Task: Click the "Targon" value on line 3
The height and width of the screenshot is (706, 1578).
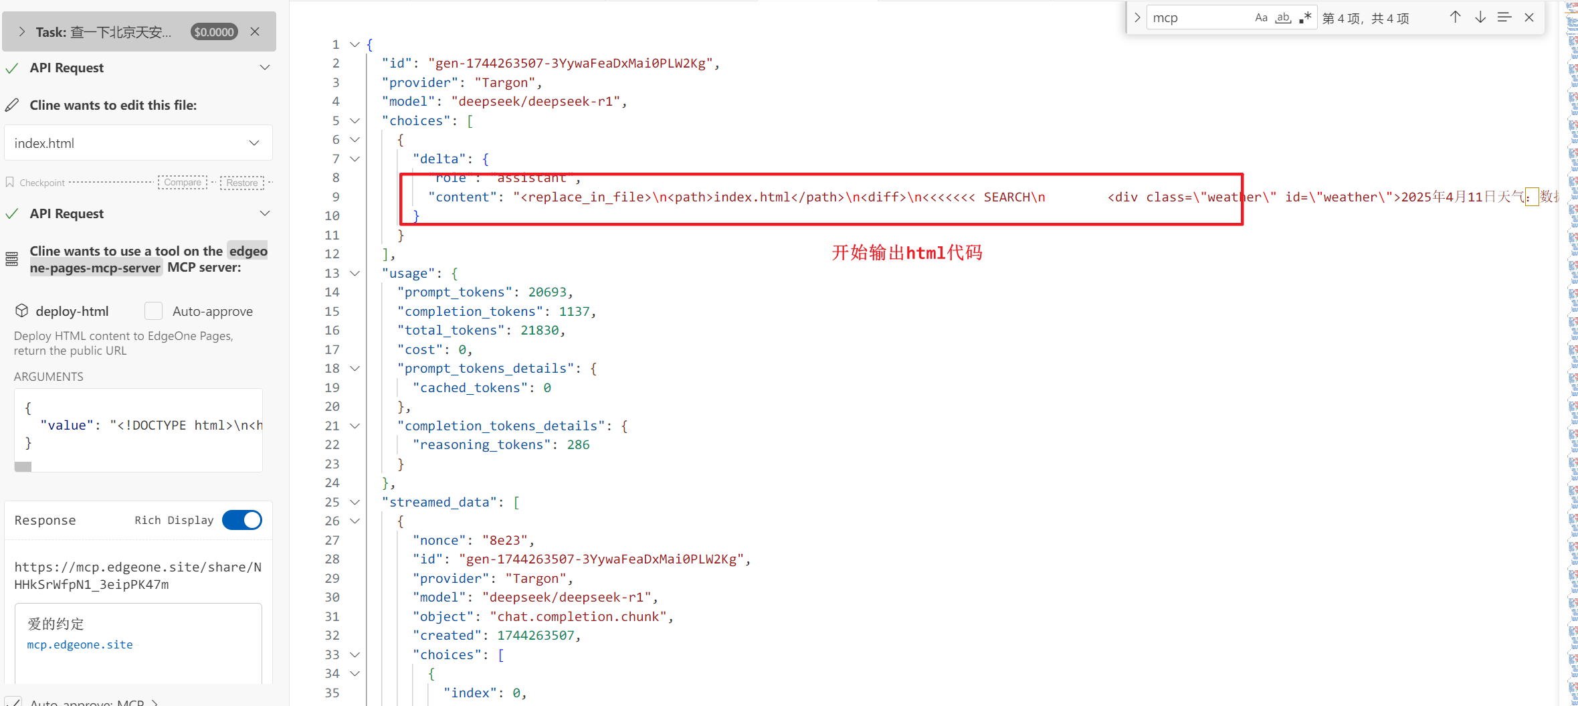Action: coord(505,82)
